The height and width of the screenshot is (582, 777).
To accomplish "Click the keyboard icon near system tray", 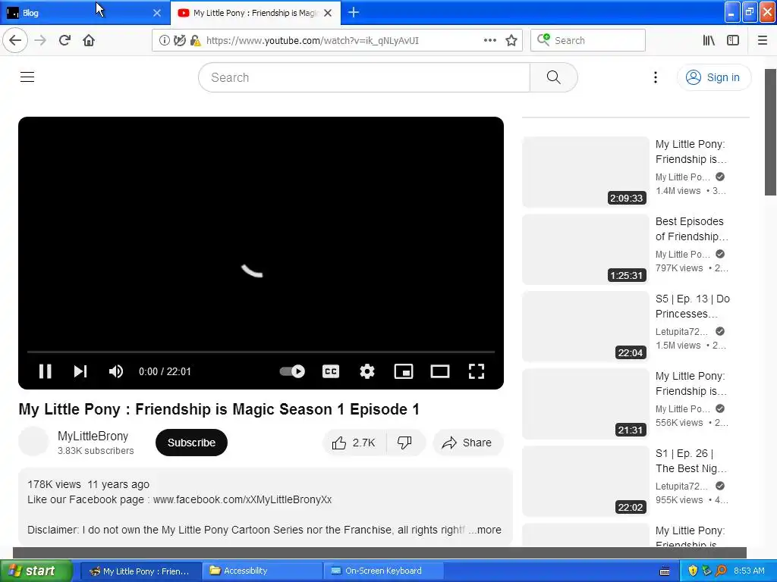I will 665,571.
